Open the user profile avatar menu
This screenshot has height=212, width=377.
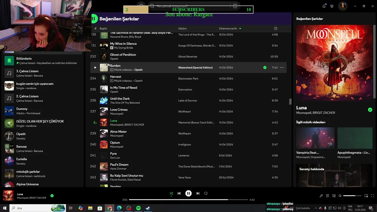pyautogui.click(x=343, y=6)
